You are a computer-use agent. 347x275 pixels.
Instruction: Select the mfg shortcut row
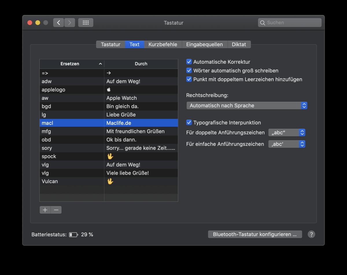(109, 131)
